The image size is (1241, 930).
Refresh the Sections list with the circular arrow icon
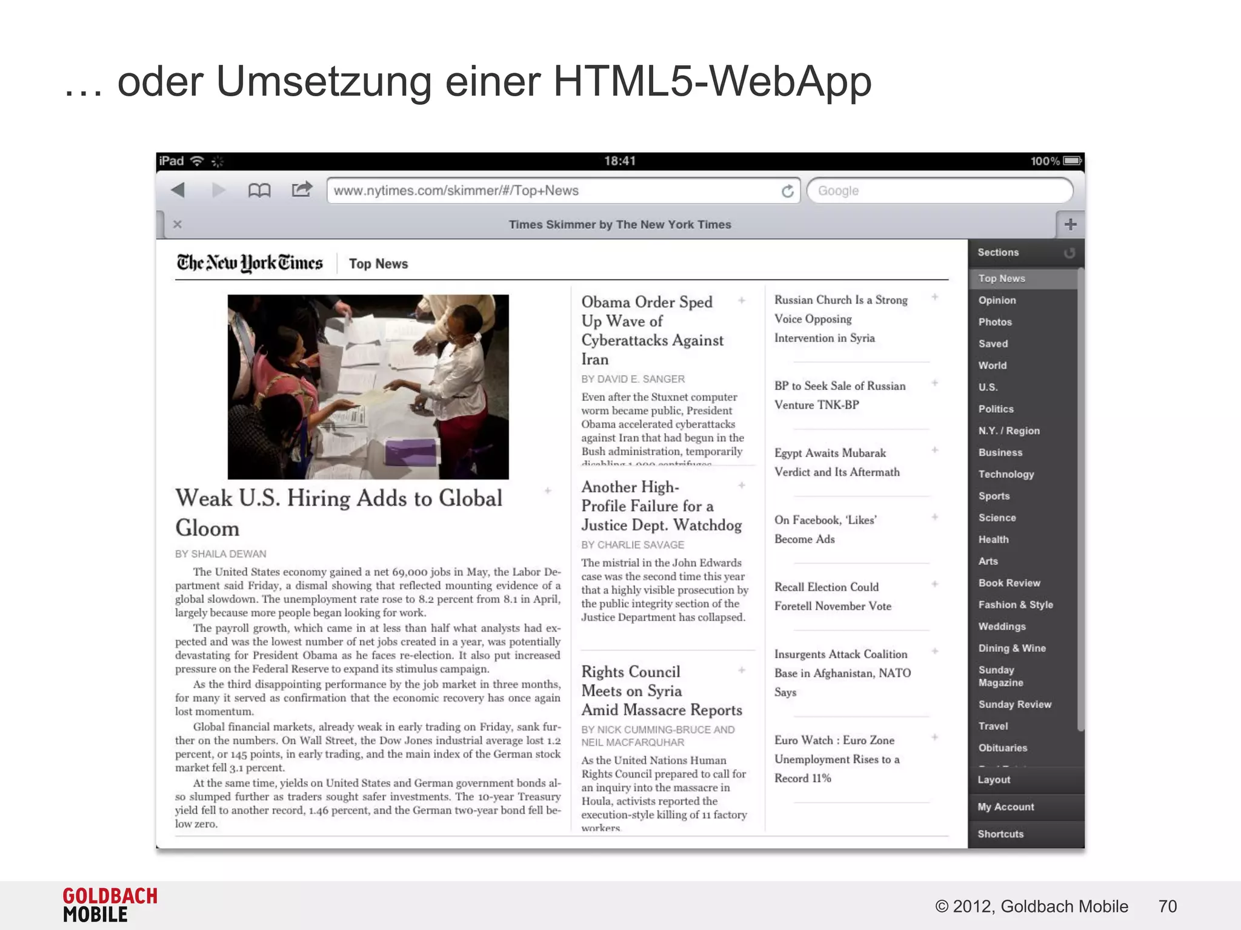click(x=1070, y=253)
